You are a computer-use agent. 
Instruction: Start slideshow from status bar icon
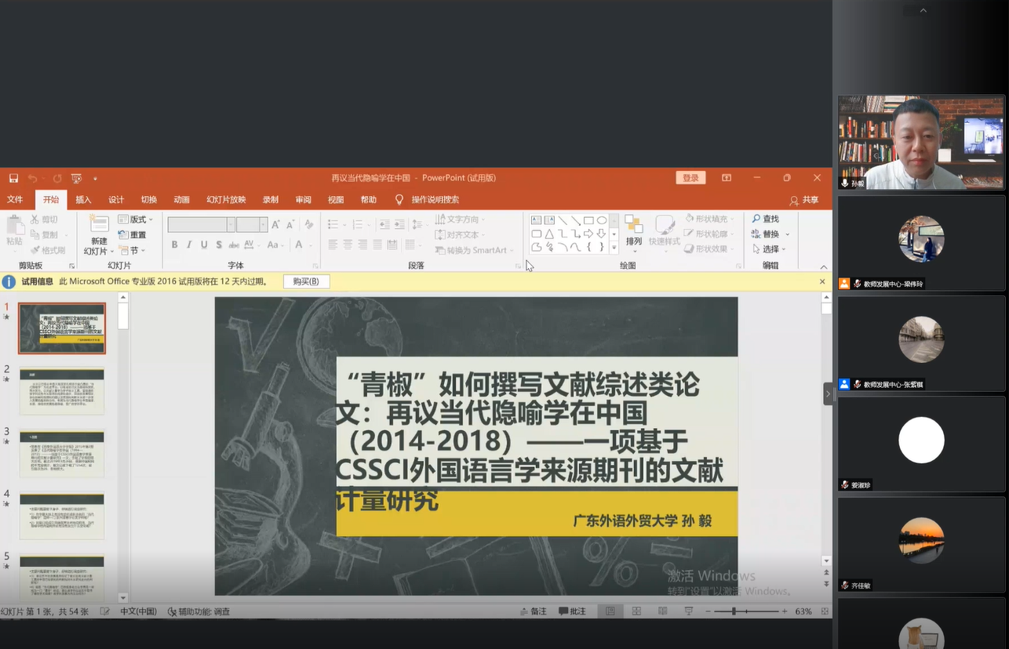(688, 611)
